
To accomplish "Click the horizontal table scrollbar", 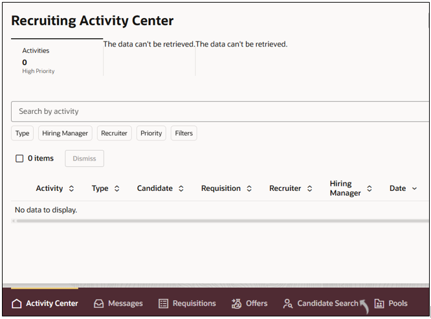I will [220, 221].
